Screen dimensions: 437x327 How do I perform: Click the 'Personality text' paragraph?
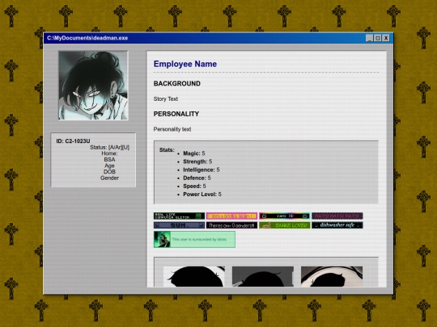coord(172,129)
